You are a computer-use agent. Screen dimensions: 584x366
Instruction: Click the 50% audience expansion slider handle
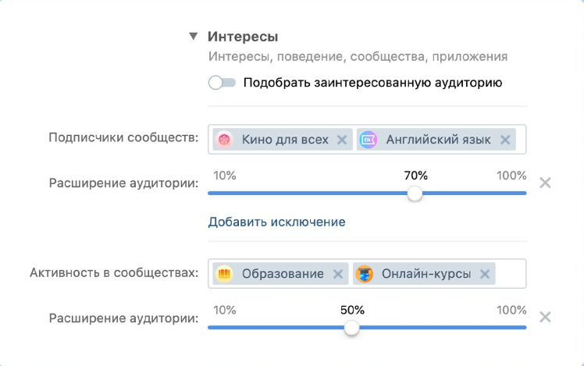click(351, 328)
